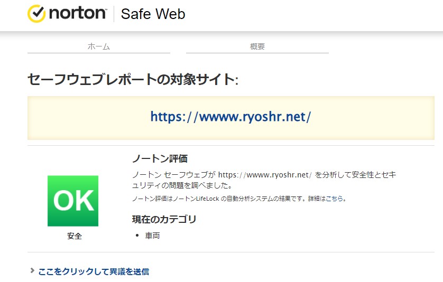Click the 現在のカテゴリ heading
Screen dimensions: 443x282
click(x=164, y=219)
